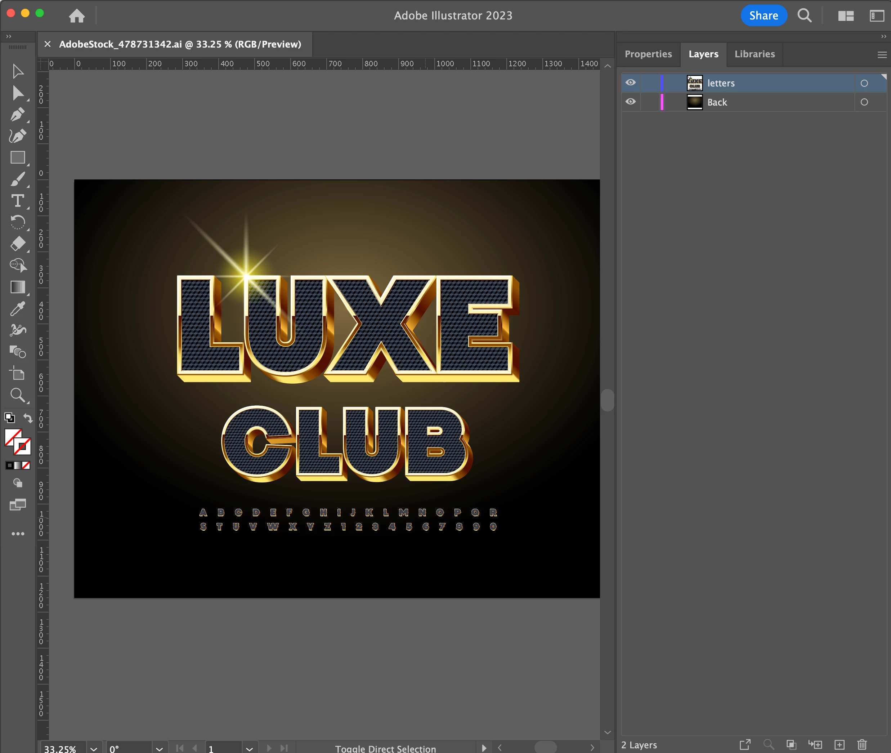Click the Share button
This screenshot has width=891, height=753.
click(764, 16)
